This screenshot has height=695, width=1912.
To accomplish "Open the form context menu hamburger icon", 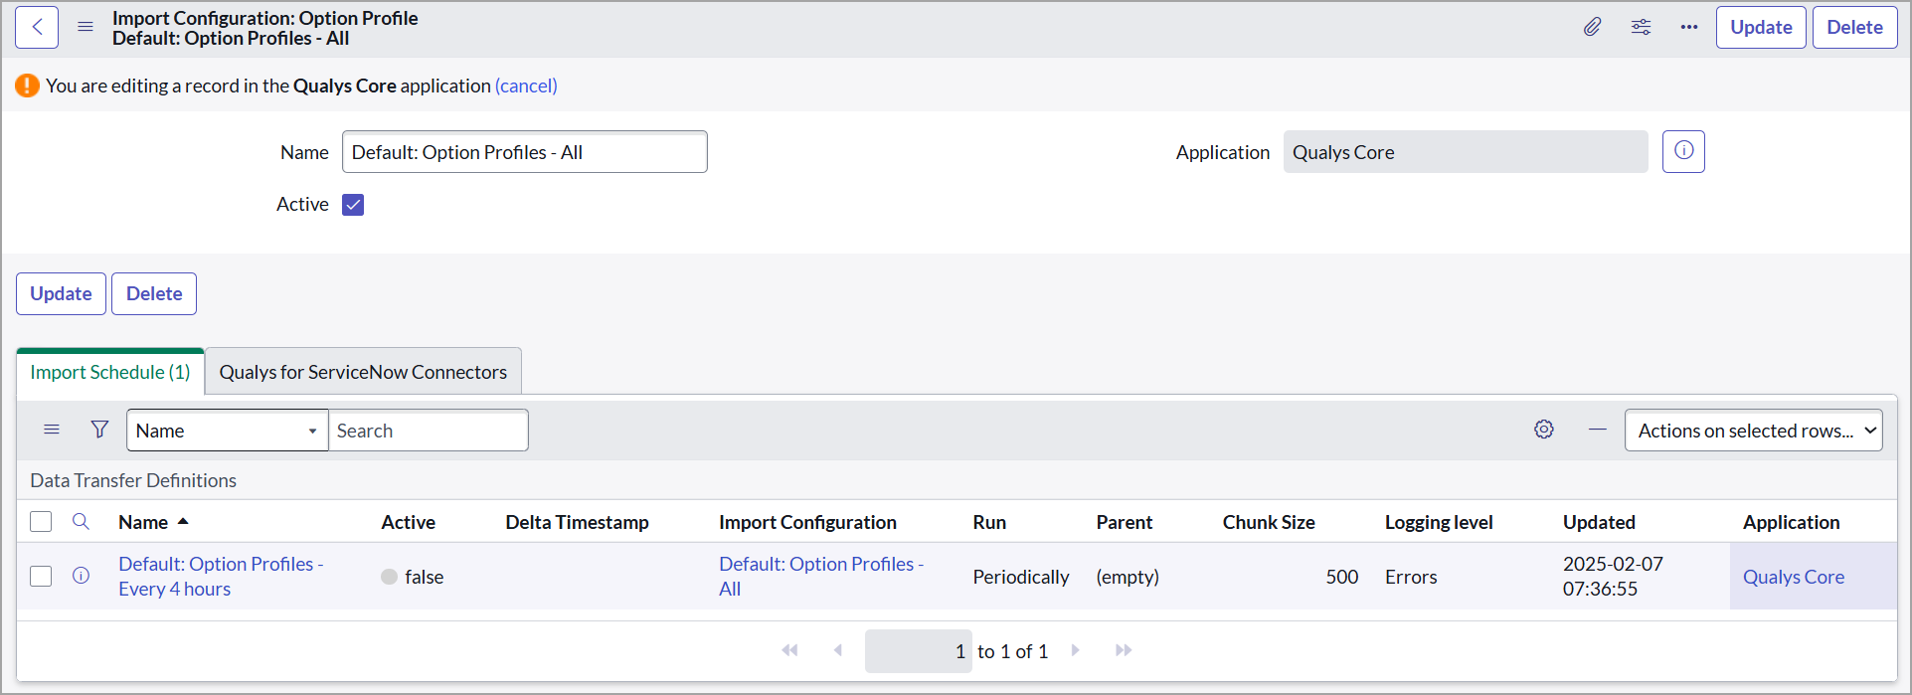I will pyautogui.click(x=86, y=28).
